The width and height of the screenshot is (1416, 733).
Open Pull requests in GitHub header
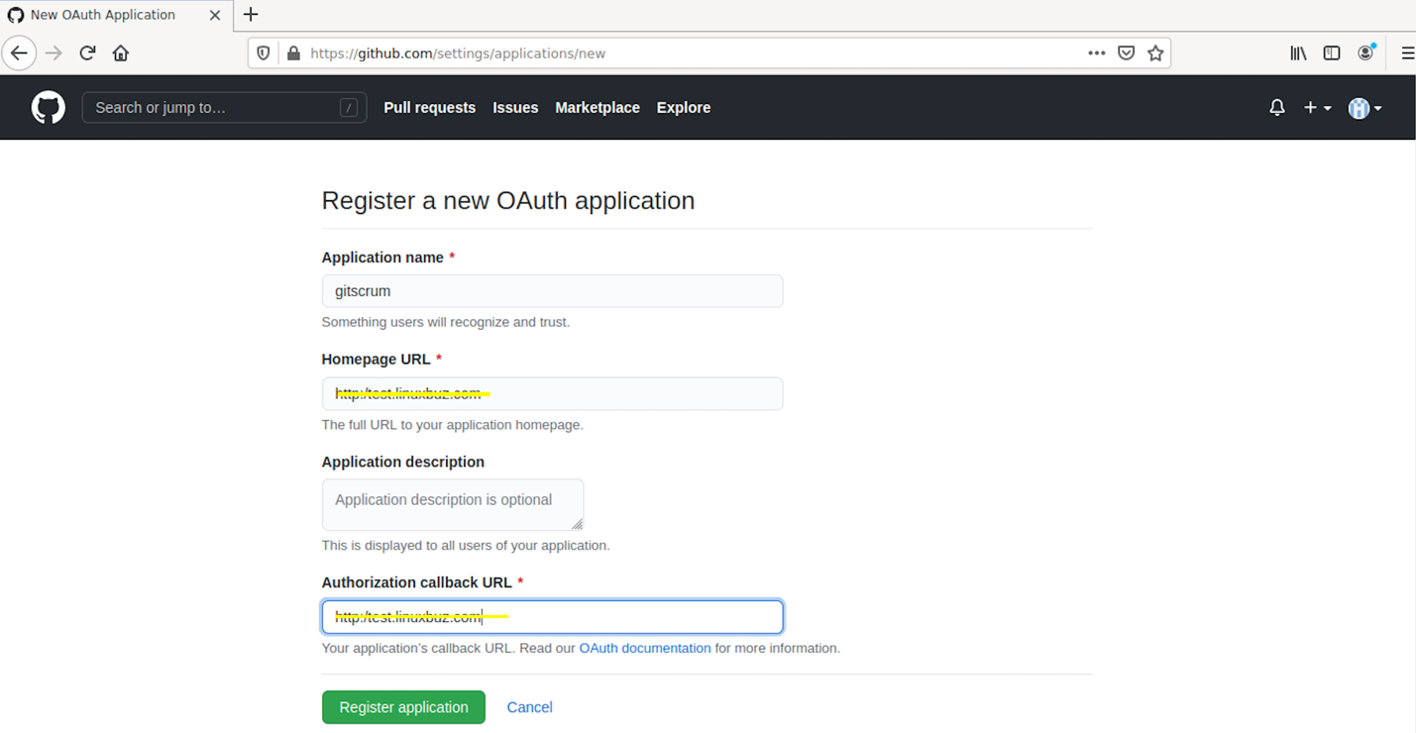[x=429, y=108]
